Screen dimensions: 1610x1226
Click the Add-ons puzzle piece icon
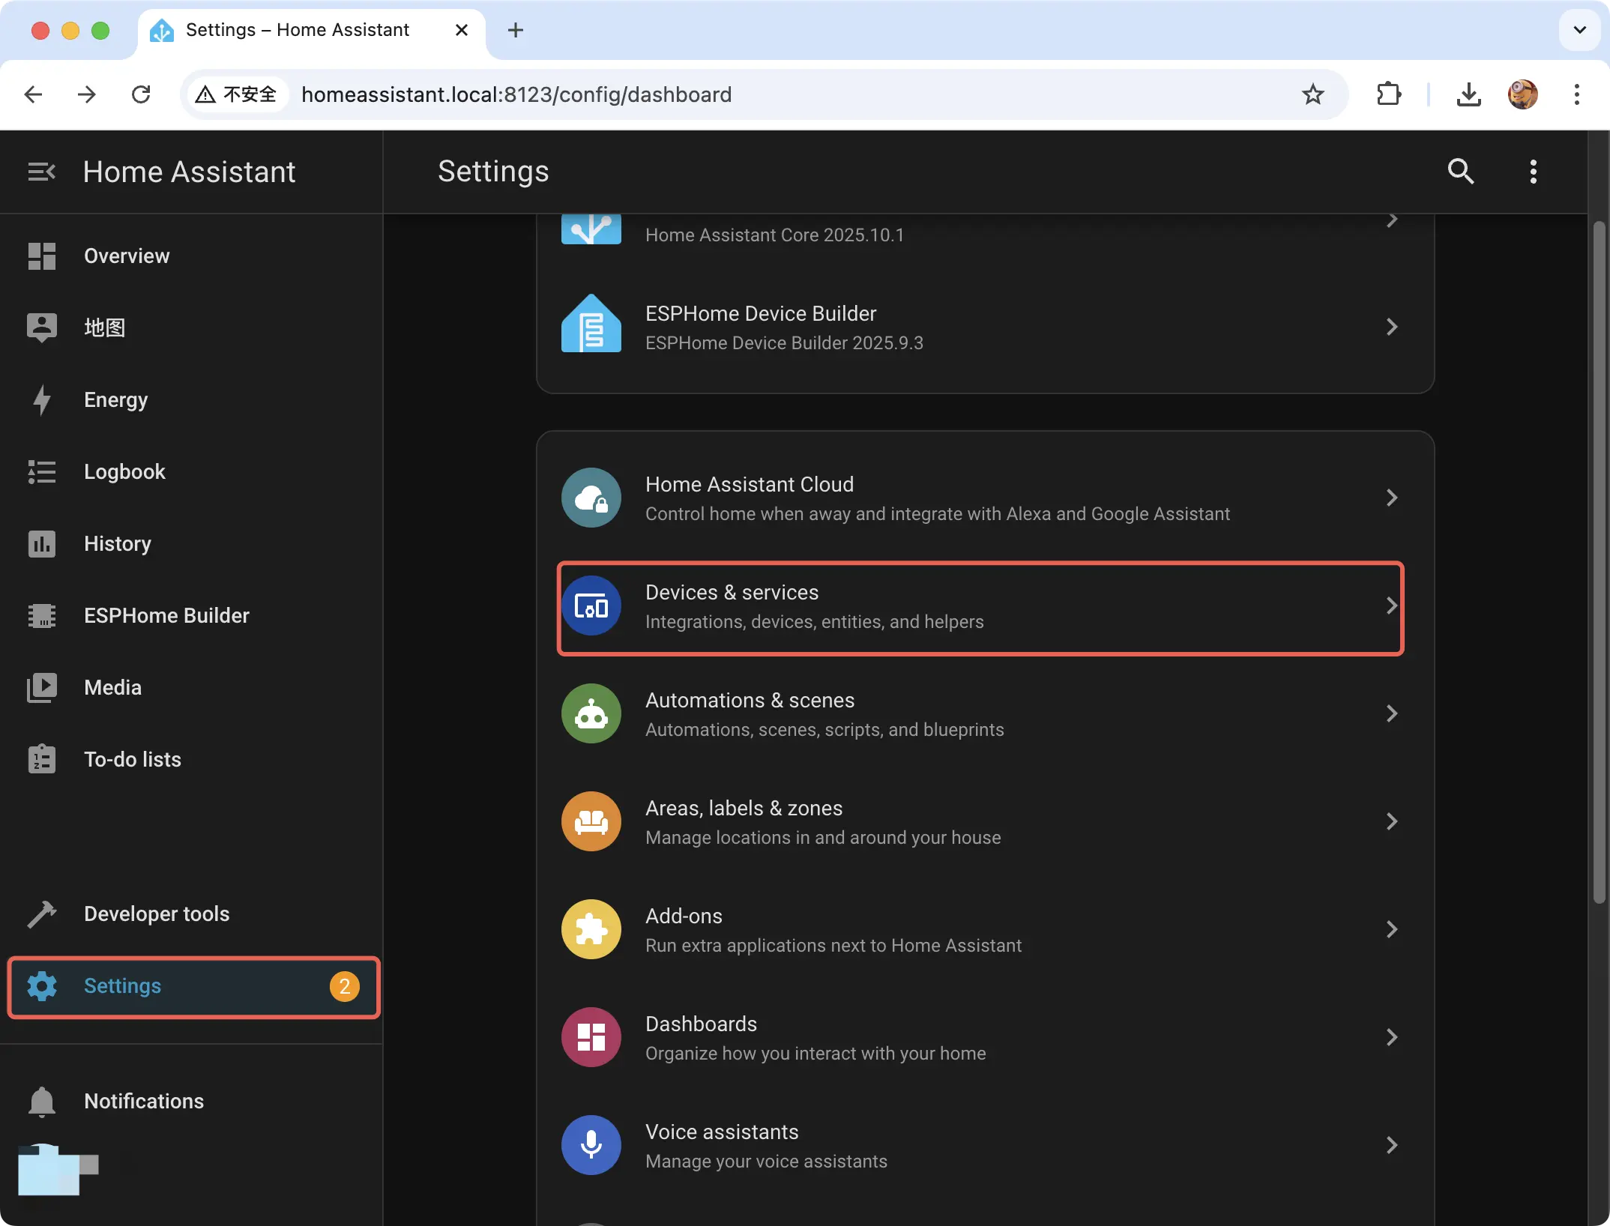[591, 929]
